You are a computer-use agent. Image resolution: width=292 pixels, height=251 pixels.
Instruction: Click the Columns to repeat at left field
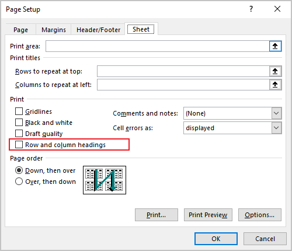coord(183,85)
